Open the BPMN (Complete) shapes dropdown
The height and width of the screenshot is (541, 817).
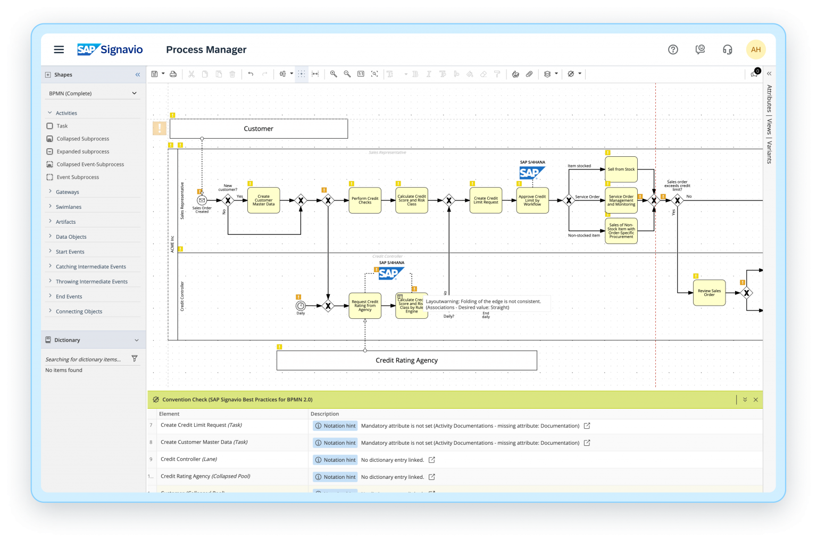pyautogui.click(x=92, y=93)
